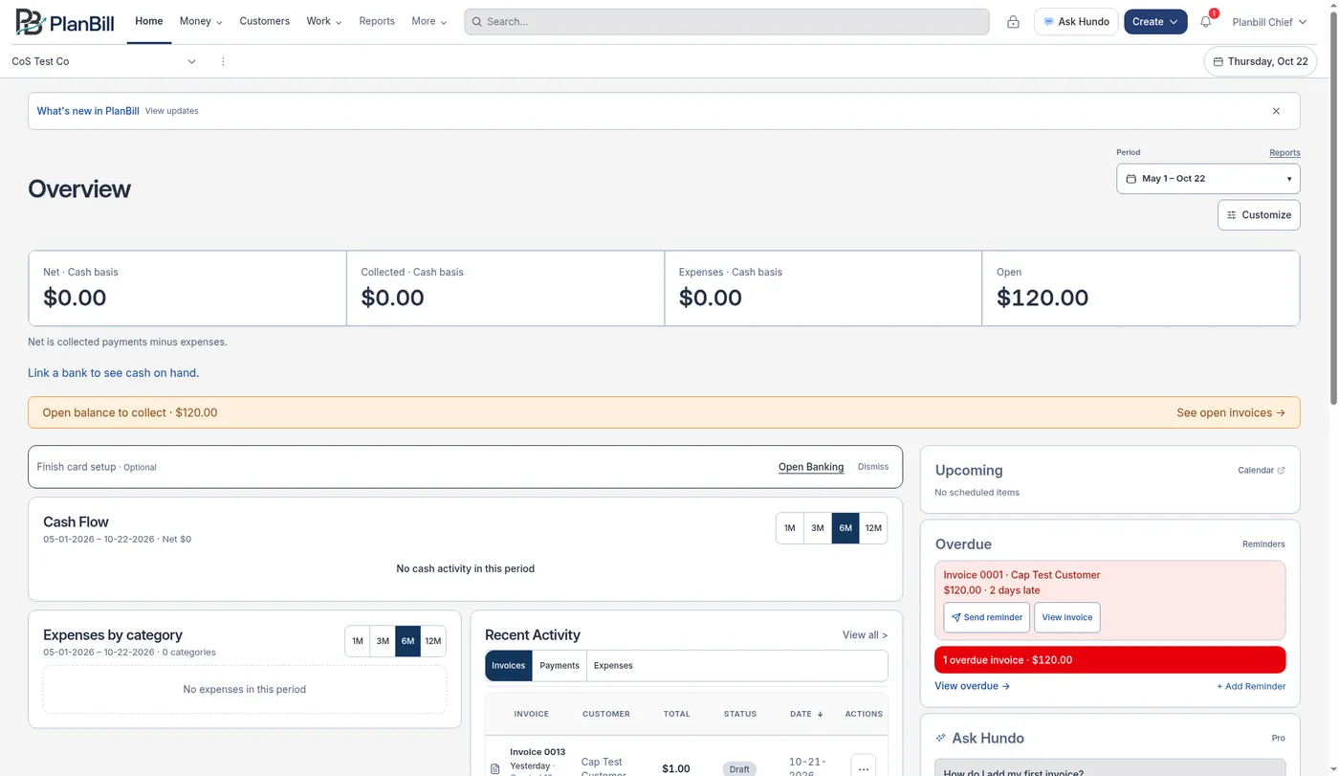The height and width of the screenshot is (776, 1339).
Task: Select the 1M range in Cash Flow
Action: point(789,528)
